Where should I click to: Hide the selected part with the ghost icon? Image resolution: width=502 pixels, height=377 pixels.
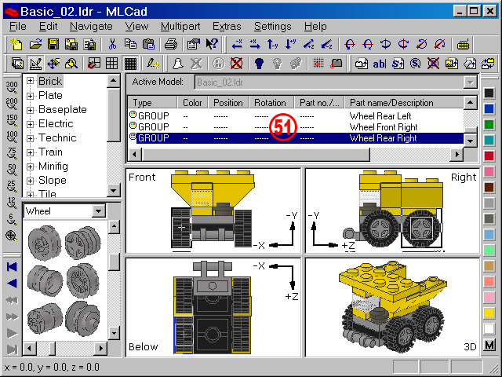[178, 63]
